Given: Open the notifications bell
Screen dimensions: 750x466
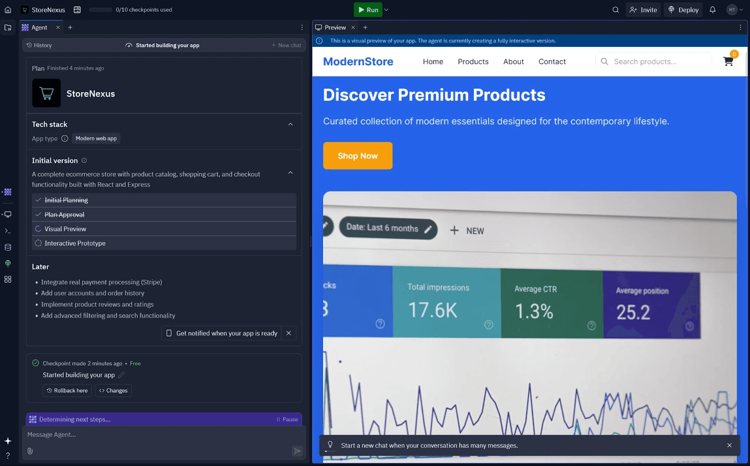Looking at the screenshot, I should (x=712, y=10).
